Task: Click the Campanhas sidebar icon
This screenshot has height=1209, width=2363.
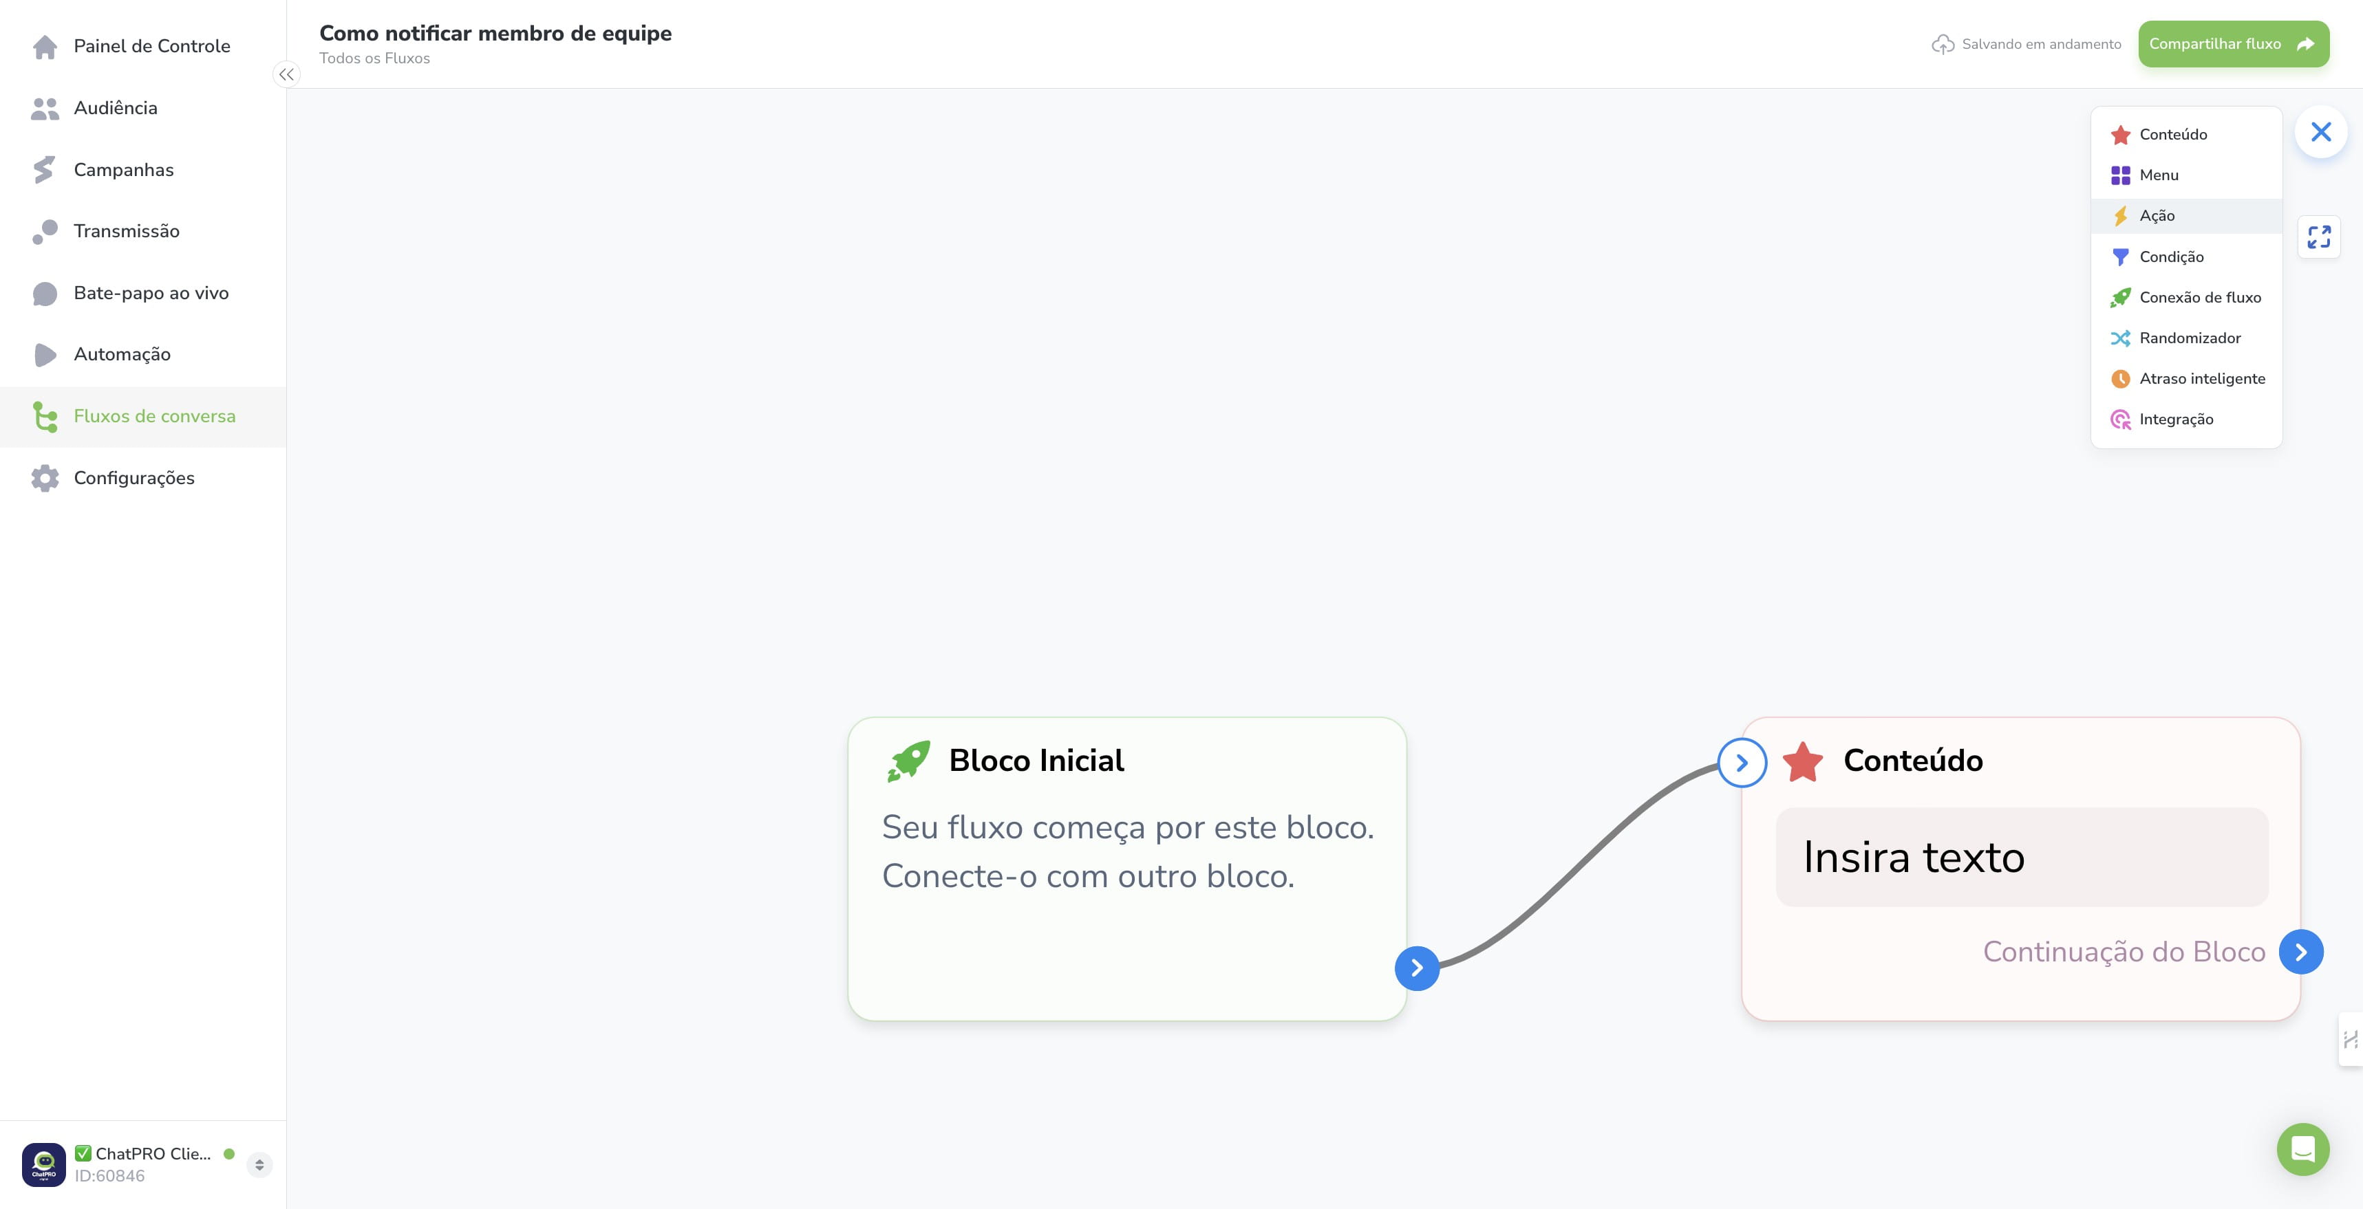Action: tap(44, 170)
